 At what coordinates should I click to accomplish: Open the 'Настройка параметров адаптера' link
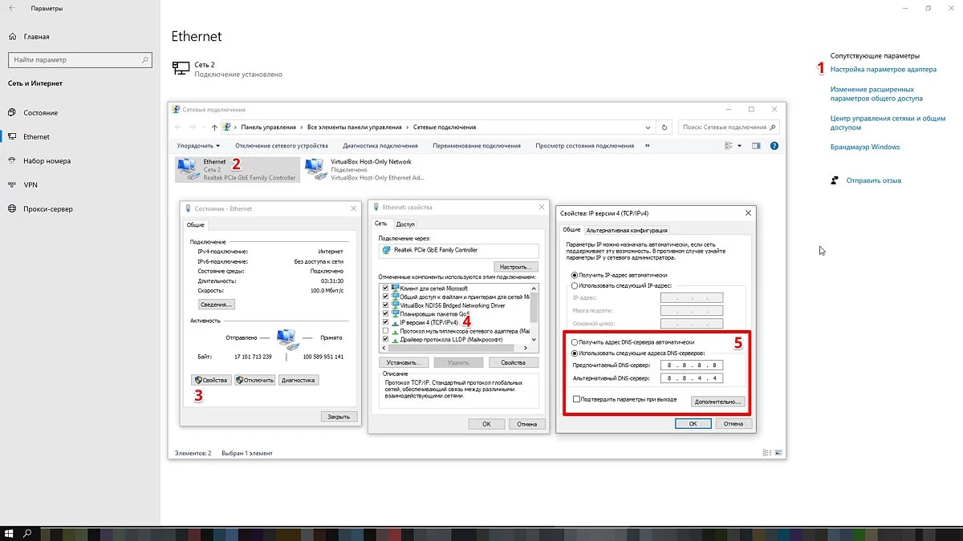point(883,70)
